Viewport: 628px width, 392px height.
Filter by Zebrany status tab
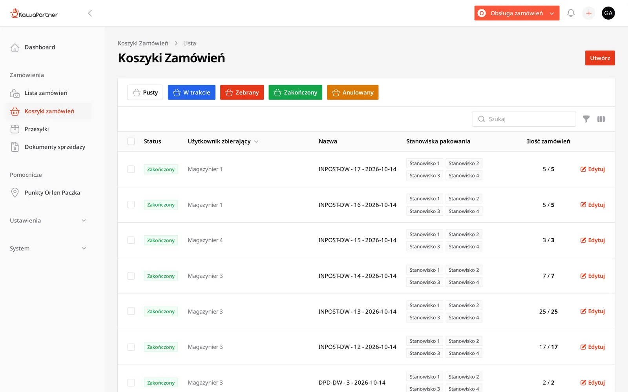(242, 93)
